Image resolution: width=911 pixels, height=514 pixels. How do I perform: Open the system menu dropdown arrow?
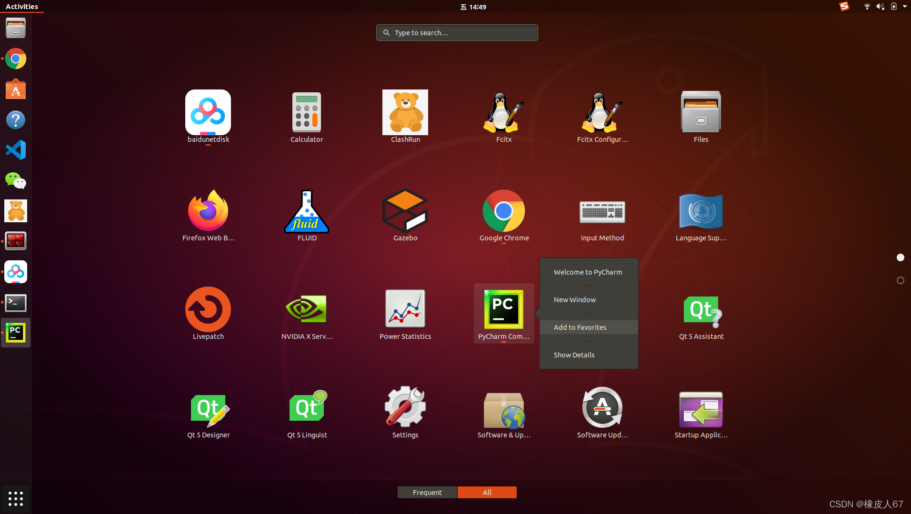point(905,7)
